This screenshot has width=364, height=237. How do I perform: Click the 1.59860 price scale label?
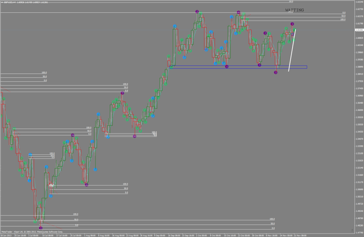pyautogui.click(x=359, y=53)
